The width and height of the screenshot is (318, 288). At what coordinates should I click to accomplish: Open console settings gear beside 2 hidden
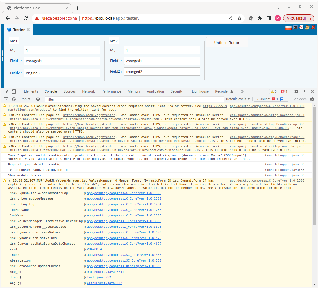click(x=312, y=99)
